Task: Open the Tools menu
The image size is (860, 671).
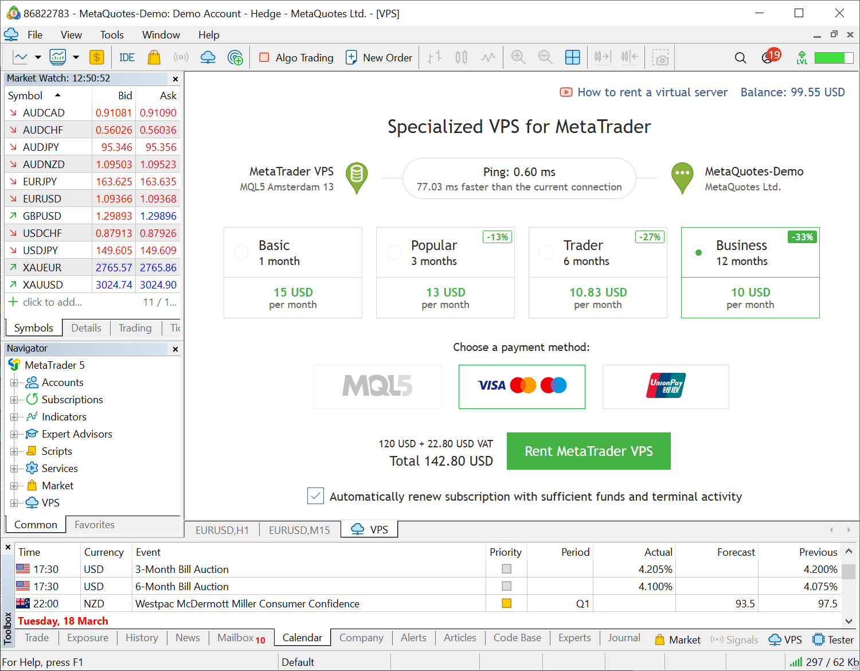Action: click(x=112, y=35)
